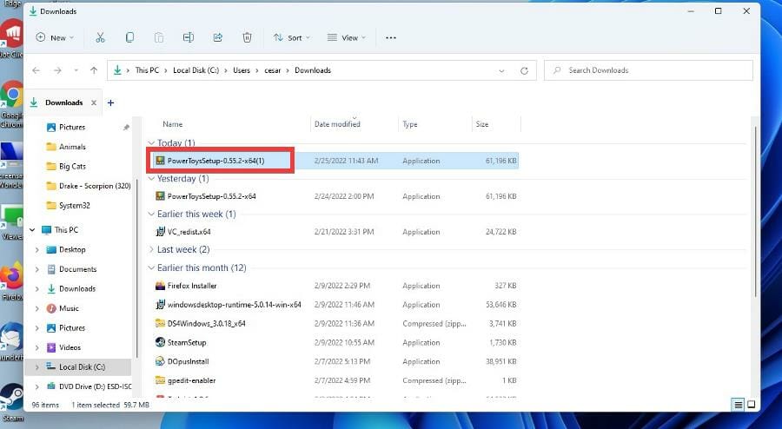This screenshot has height=429, width=782.
Task: Sort by Date modified column header
Action: pyautogui.click(x=337, y=124)
